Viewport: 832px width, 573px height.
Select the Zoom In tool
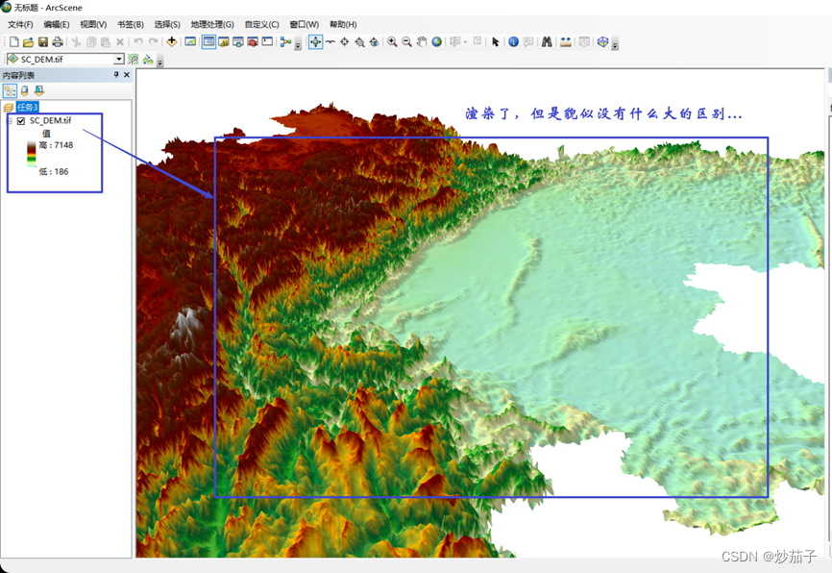coord(392,42)
